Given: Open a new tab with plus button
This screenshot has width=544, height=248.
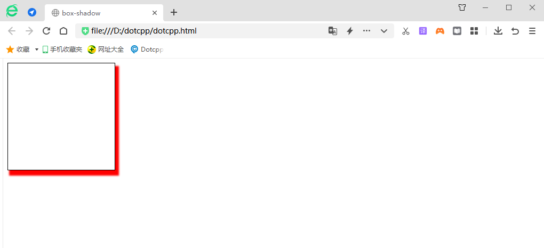Looking at the screenshot, I should [x=174, y=13].
